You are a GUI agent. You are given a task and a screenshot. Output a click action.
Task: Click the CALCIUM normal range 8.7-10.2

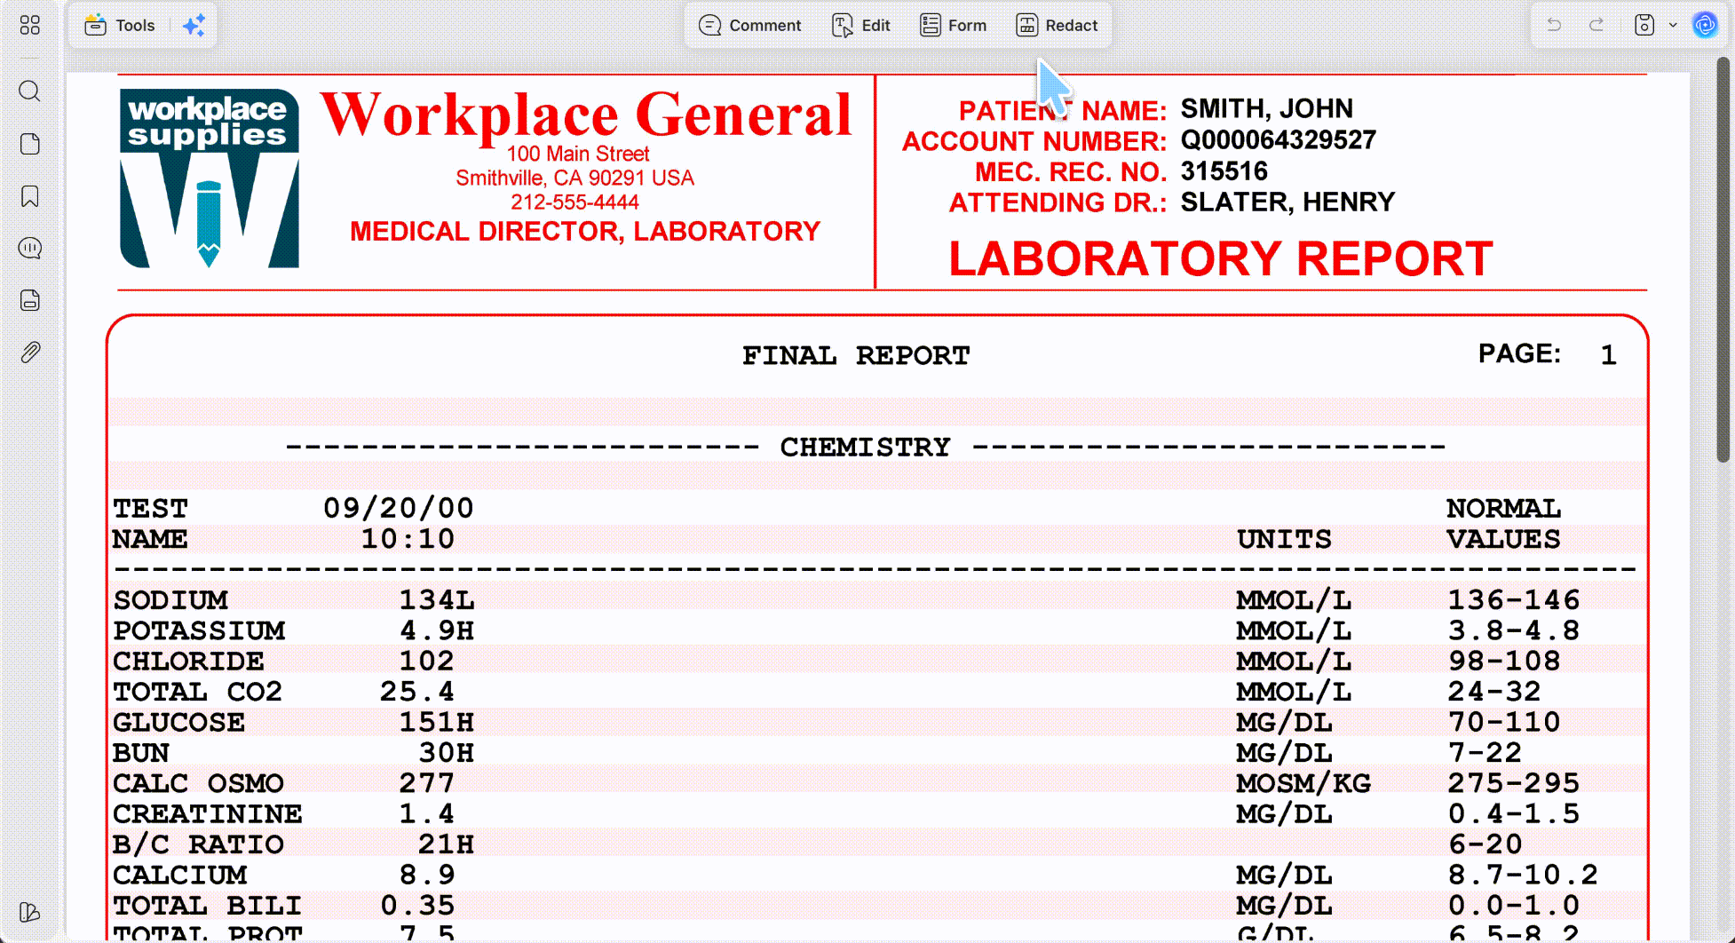[1523, 875]
